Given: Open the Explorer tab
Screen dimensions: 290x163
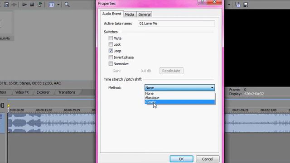Looking at the screenshot, I should pos(43,92).
